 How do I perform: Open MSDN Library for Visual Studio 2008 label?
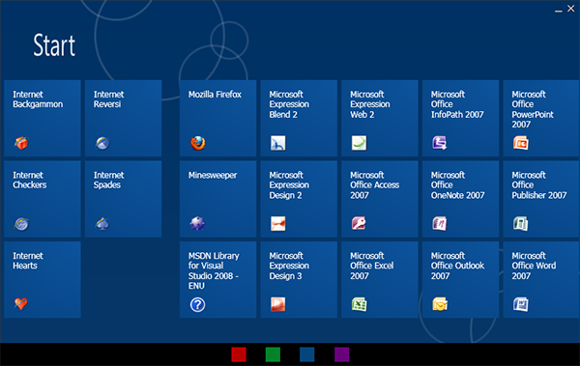point(214,270)
